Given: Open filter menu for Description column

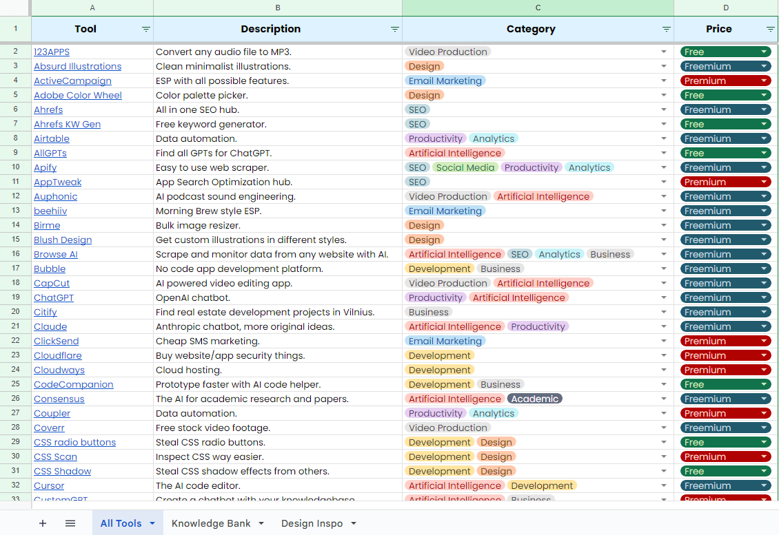Looking at the screenshot, I should 394,30.
